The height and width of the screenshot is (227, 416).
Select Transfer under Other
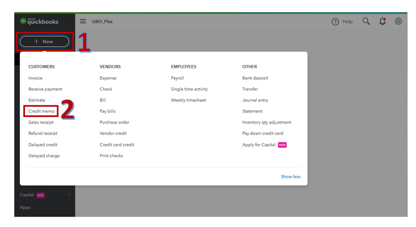point(250,89)
